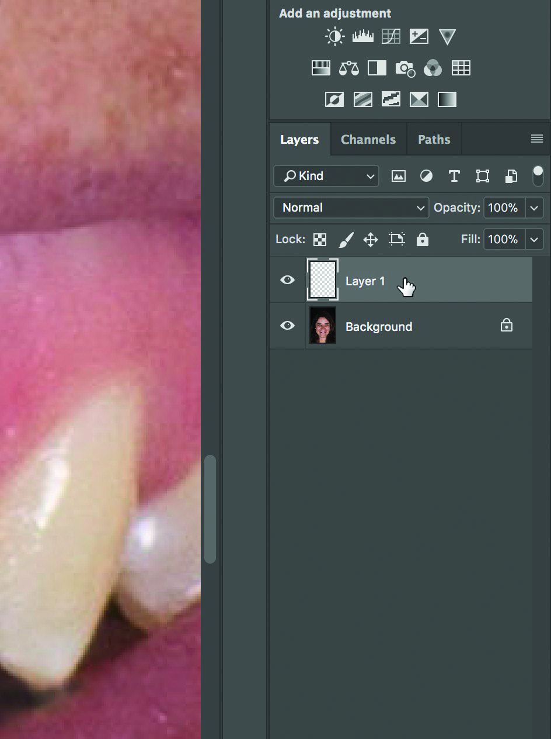The height and width of the screenshot is (739, 551).
Task: Hide the Background layer visibility
Action: click(x=287, y=326)
